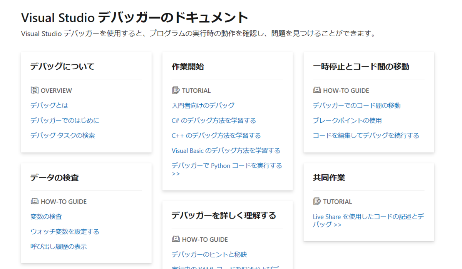Click HOW-TO GUIDE icon in 一時停止とコード間の移動 card
This screenshot has height=269, width=462.
click(x=317, y=90)
